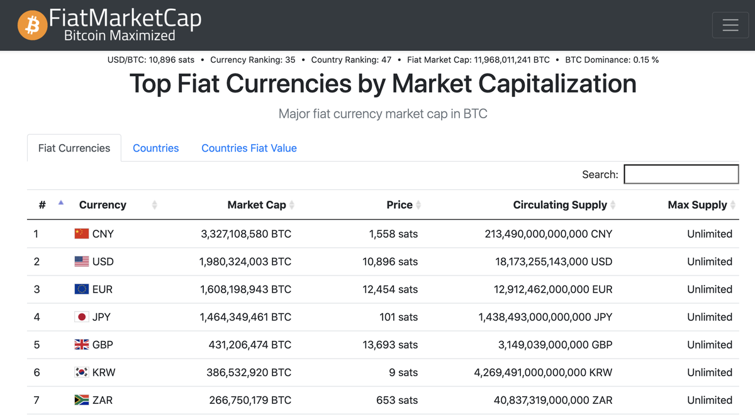Viewport: 755px width, 419px height.
Task: Click the sort arrow on Circulating Supply
Action: pyautogui.click(x=615, y=204)
